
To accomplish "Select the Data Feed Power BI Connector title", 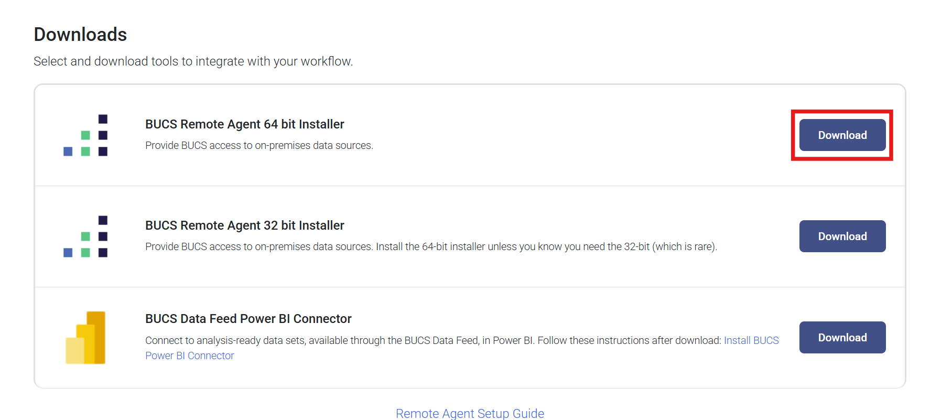I will [x=248, y=319].
